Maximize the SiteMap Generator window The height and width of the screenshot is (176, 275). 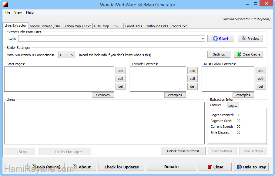click(x=256, y=4)
